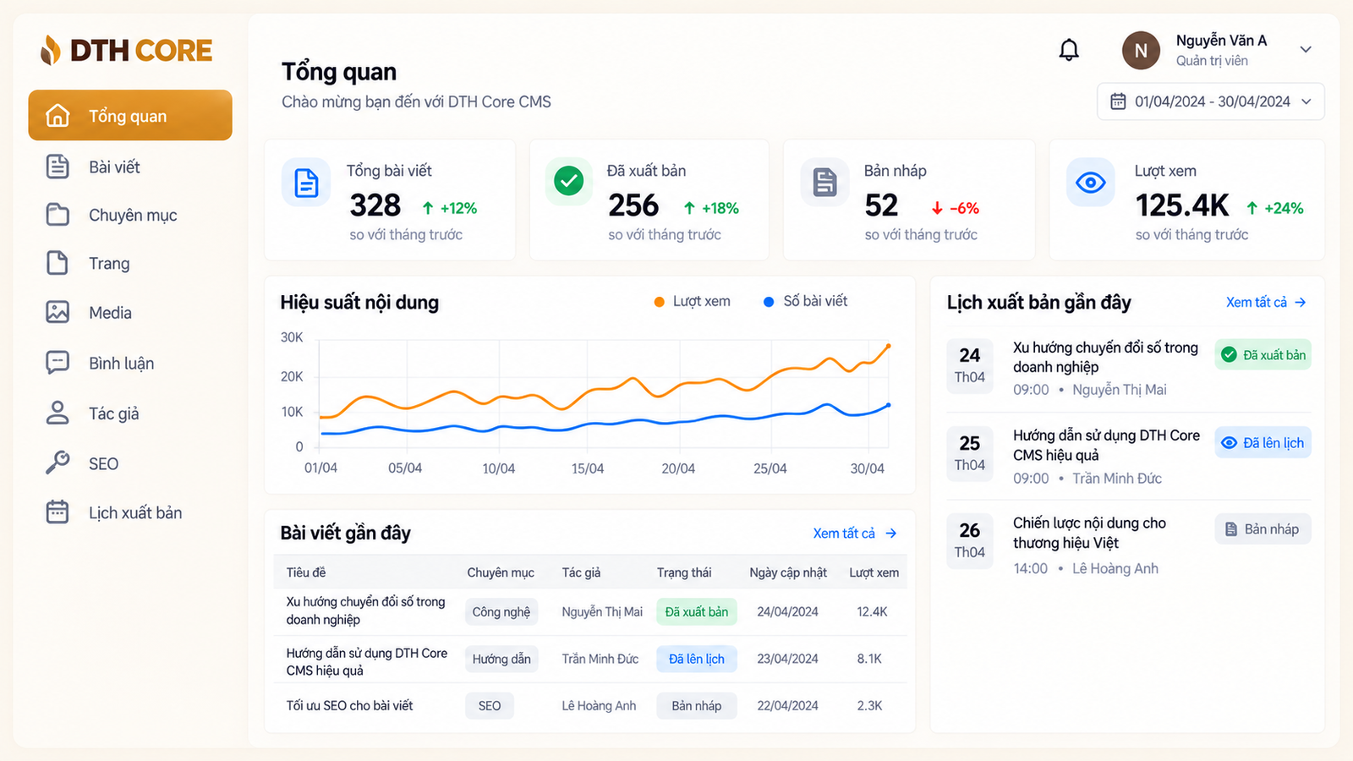Toggle Số bài viết blue legend series
Screen dimensions: 1353x761
pyautogui.click(x=805, y=301)
